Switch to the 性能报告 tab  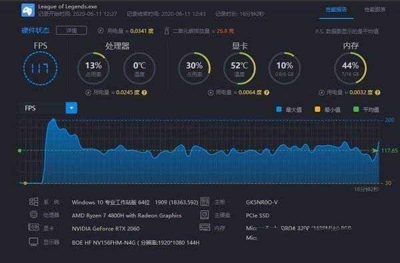coord(336,10)
